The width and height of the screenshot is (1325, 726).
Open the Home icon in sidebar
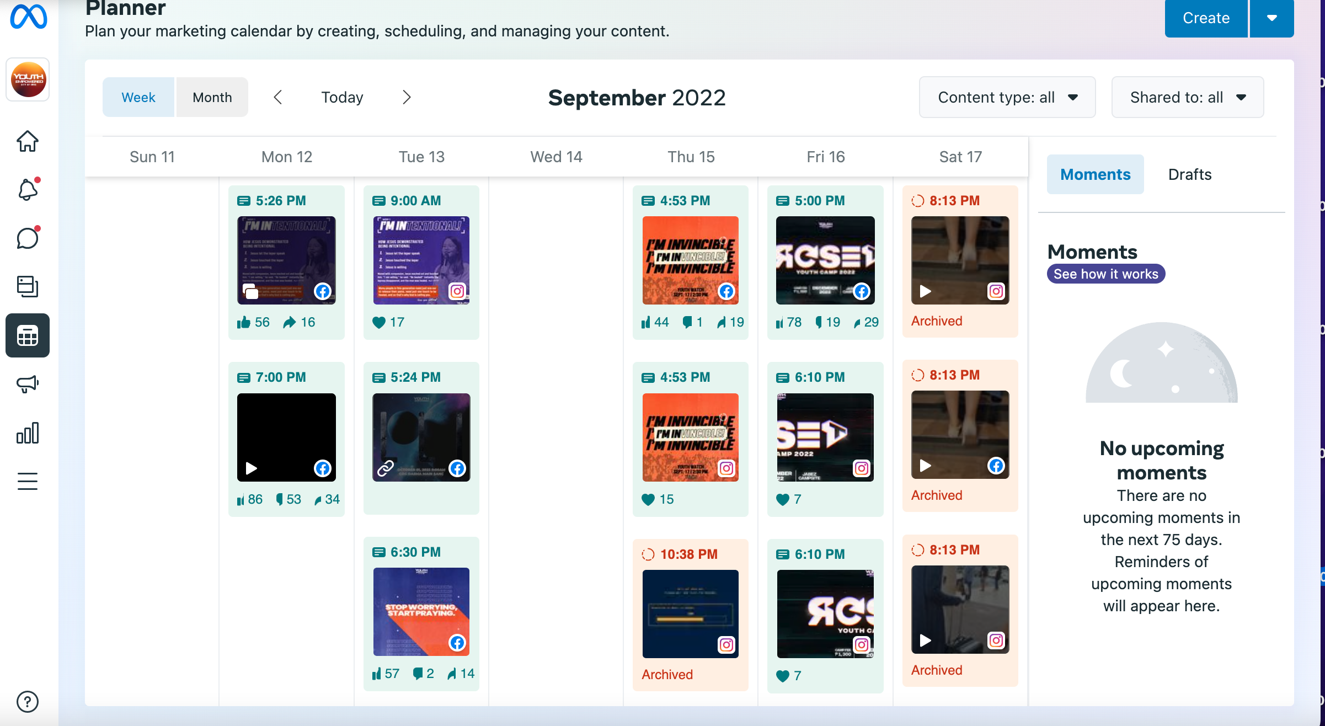(28, 141)
